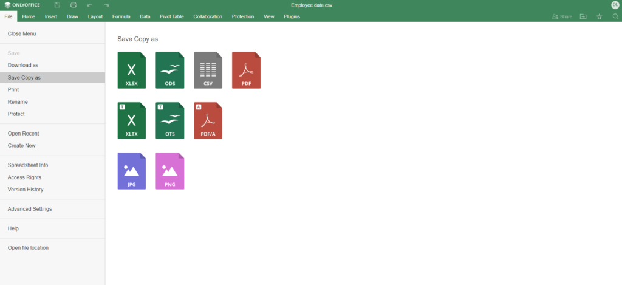
Task: Mark file as favorite with star icon
Action: [x=599, y=16]
